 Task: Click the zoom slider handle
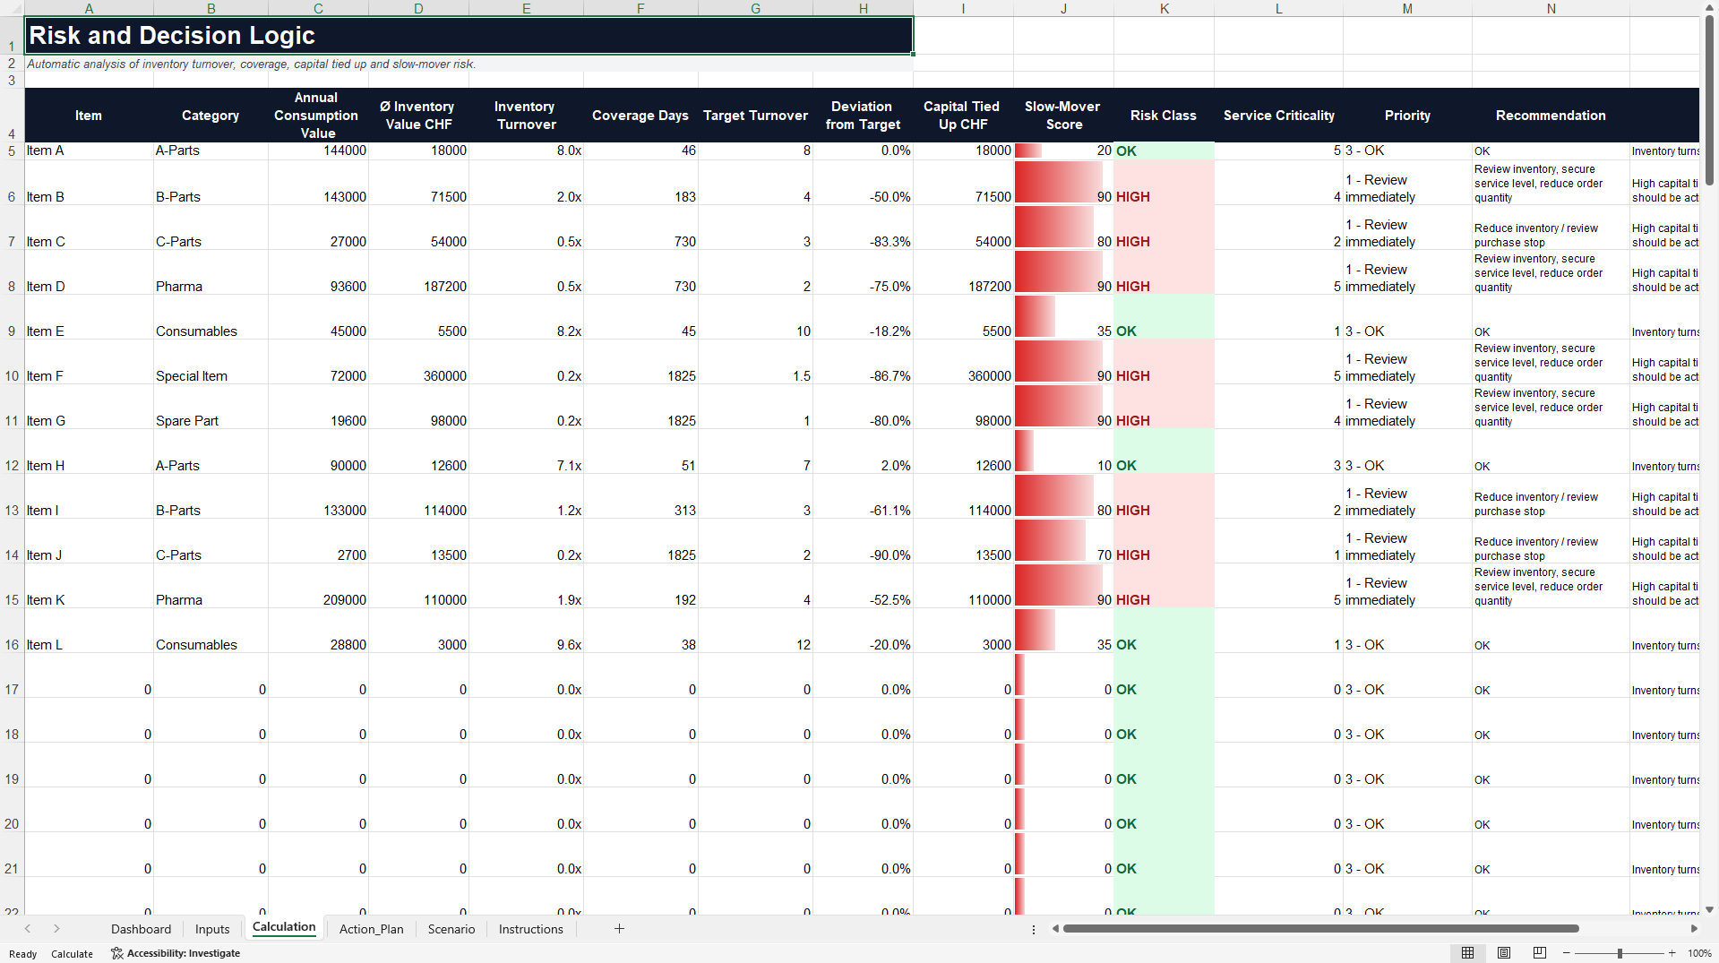coord(1620,953)
